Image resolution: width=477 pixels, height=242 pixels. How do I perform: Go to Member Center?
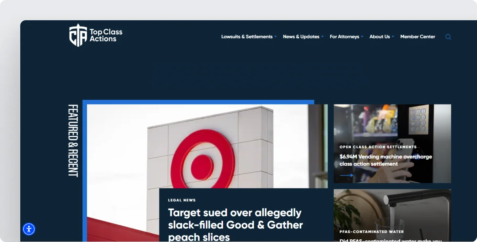pos(417,37)
